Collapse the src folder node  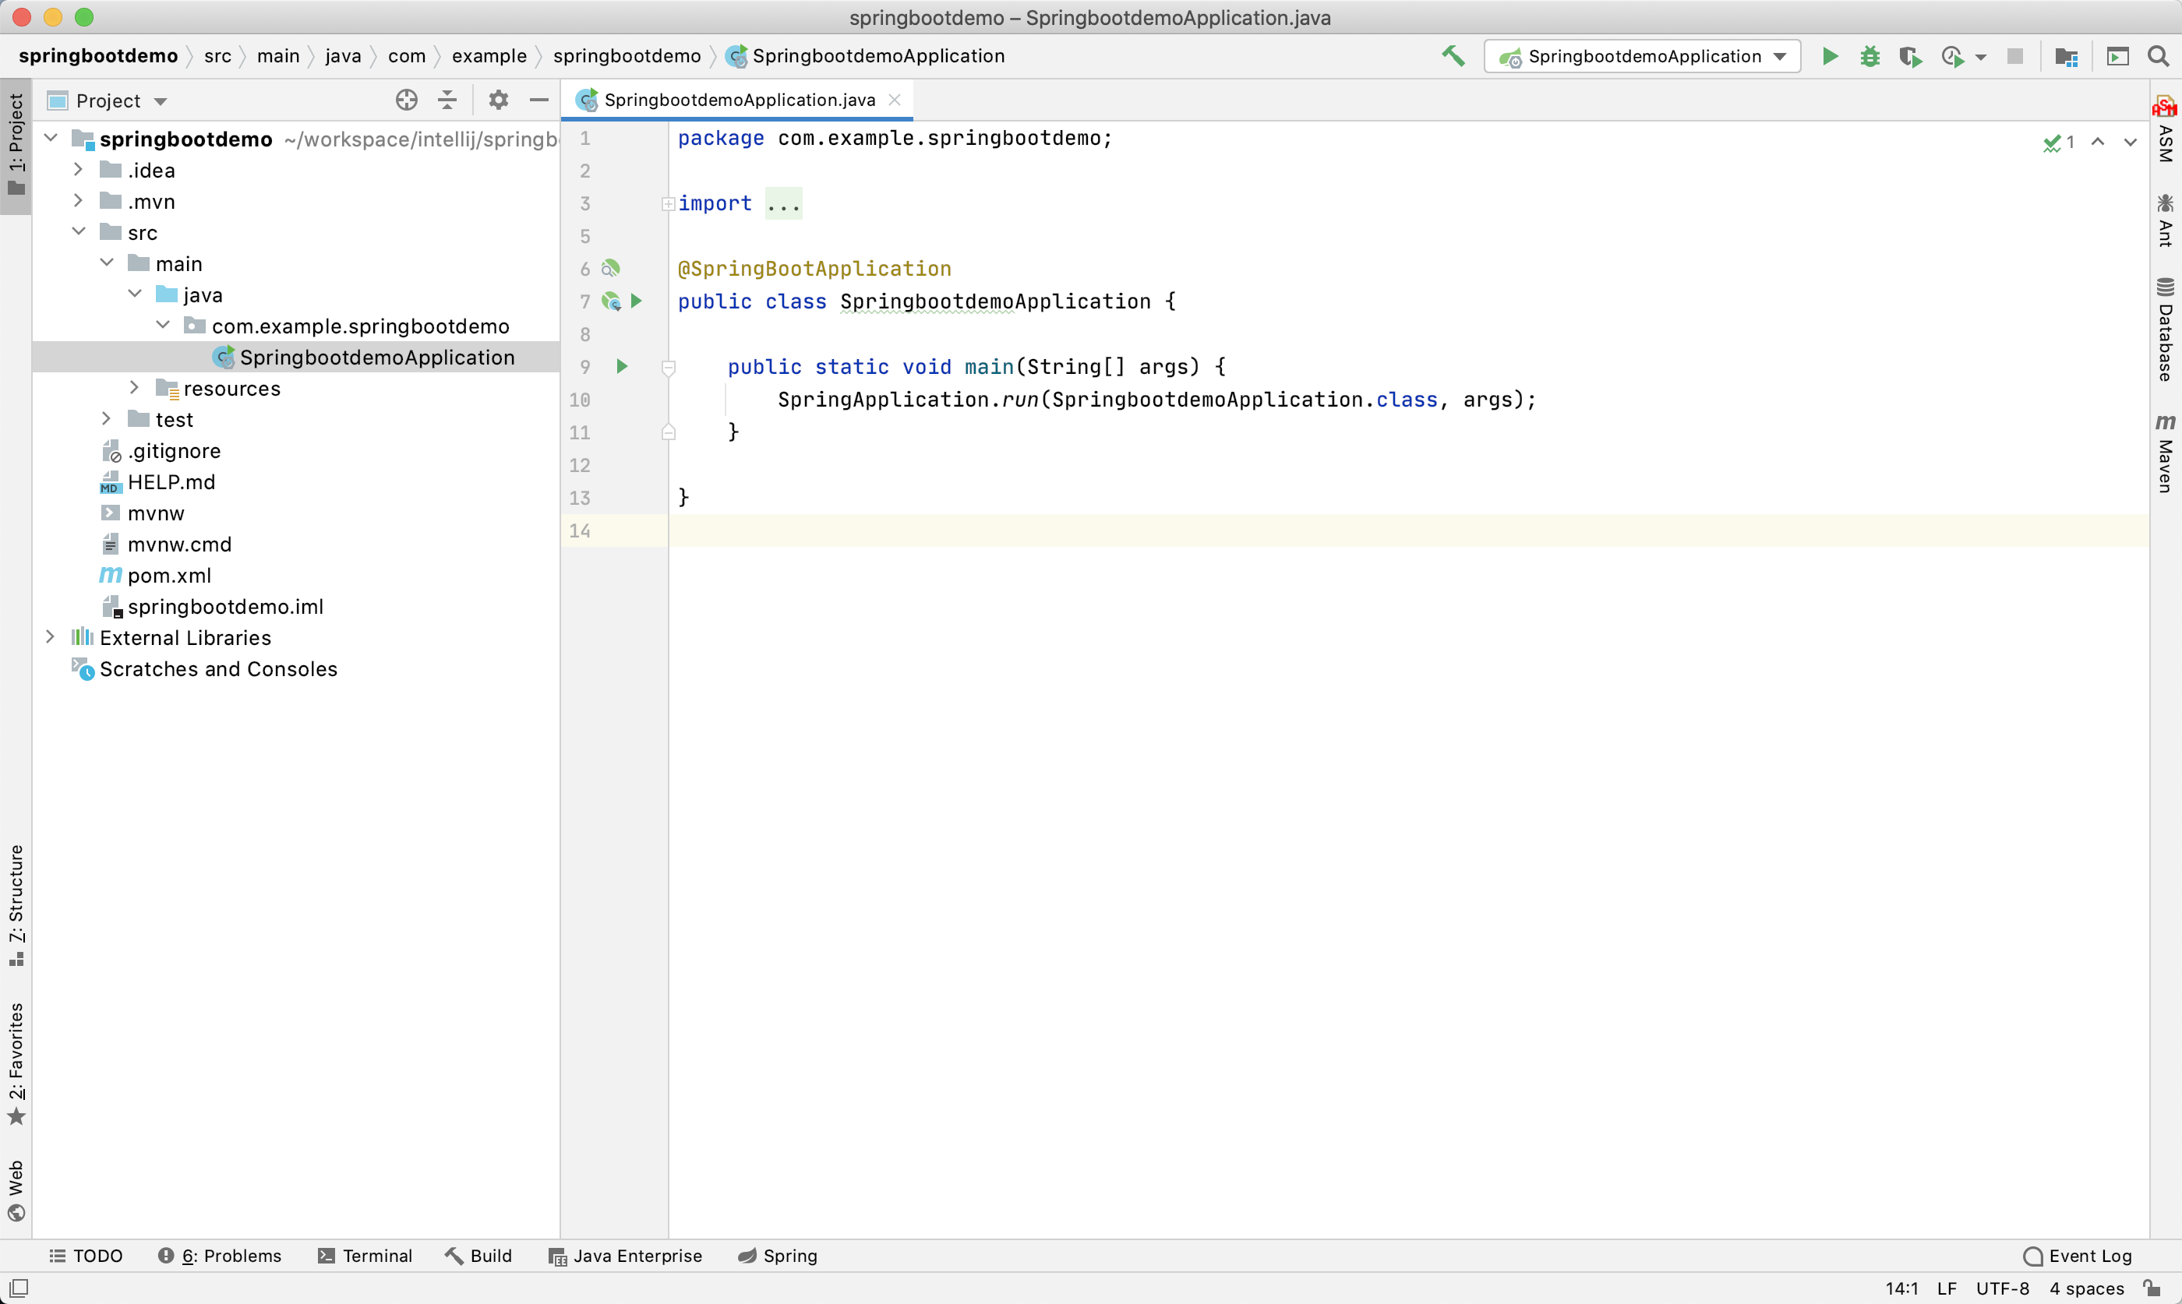(78, 232)
